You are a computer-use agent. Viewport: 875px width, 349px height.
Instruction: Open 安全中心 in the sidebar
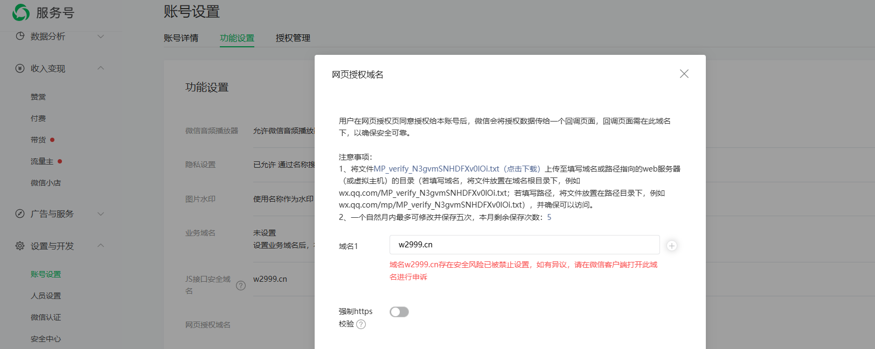tap(46, 339)
